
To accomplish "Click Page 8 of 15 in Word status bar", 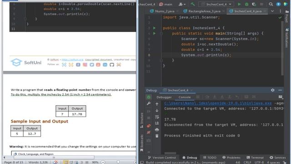I will [14, 162].
